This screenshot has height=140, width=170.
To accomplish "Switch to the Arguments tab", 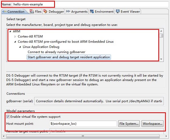I will [x=77, y=12].
